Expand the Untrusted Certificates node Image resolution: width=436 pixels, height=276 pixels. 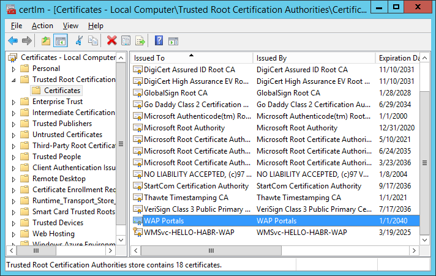tap(13, 135)
